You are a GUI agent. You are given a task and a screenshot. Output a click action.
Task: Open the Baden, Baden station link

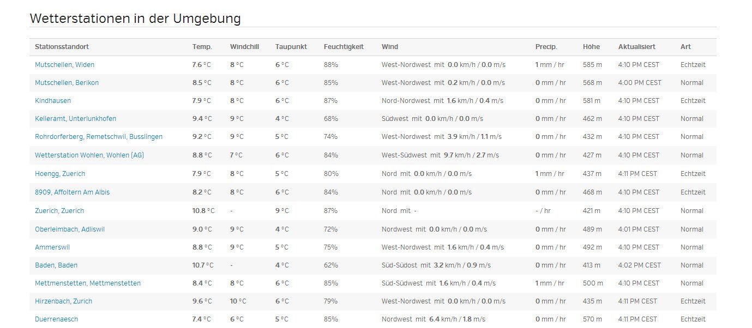[56, 265]
